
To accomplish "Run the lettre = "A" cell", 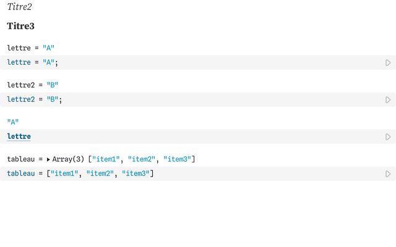I will coord(388,62).
